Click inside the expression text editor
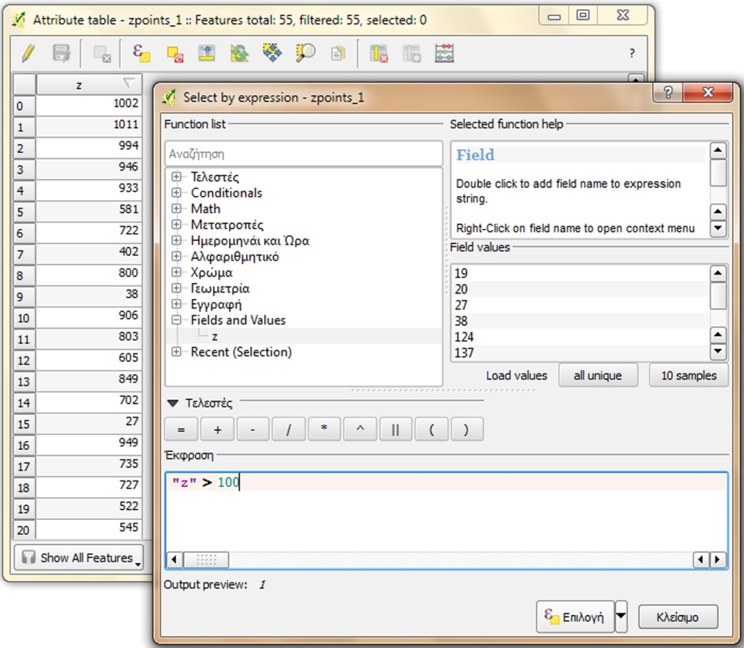This screenshot has width=744, height=648. pyautogui.click(x=446, y=512)
